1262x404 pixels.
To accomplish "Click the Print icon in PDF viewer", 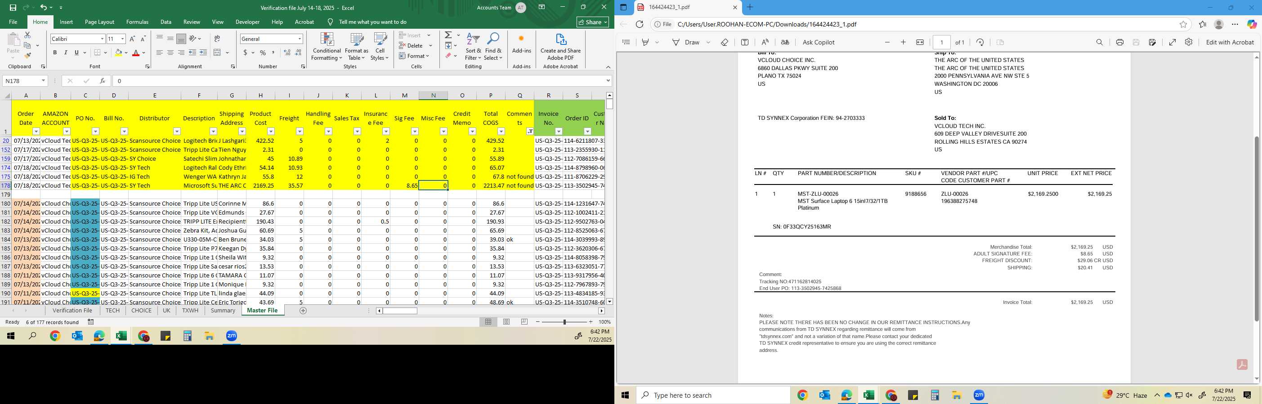I will [x=1119, y=42].
